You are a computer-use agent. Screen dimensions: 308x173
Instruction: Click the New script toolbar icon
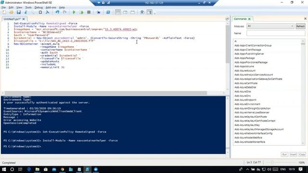click(x=4, y=12)
